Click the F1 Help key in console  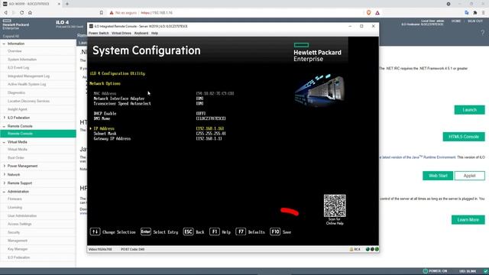click(x=214, y=231)
